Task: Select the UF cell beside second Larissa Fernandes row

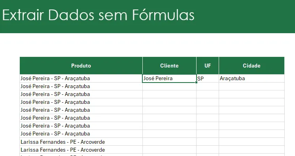Action: (x=208, y=150)
